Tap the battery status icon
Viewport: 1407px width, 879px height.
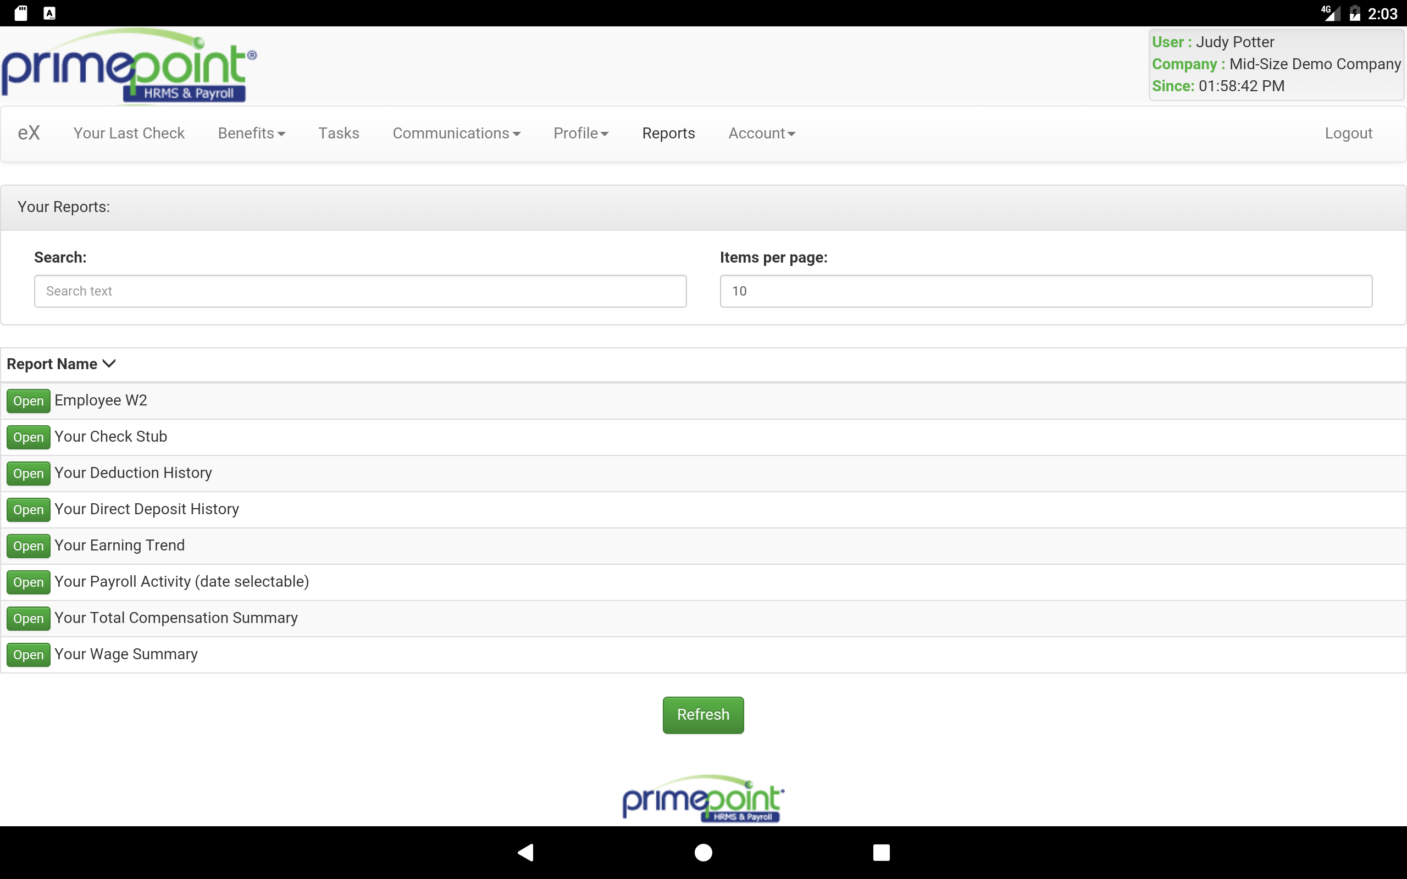(1355, 13)
